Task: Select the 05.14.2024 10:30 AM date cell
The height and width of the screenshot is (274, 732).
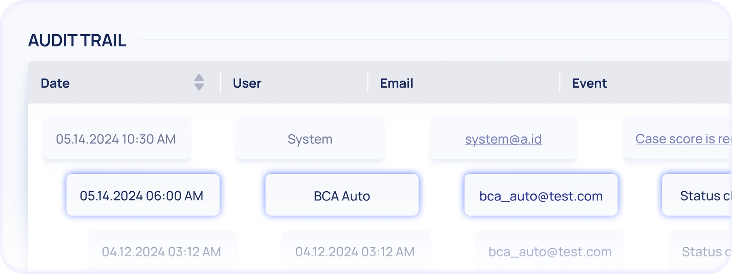Action: [x=116, y=139]
